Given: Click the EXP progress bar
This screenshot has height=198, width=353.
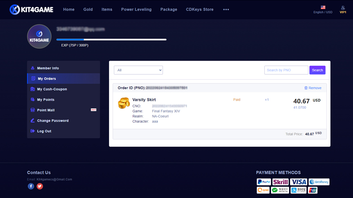Looking at the screenshot, I should point(112,40).
